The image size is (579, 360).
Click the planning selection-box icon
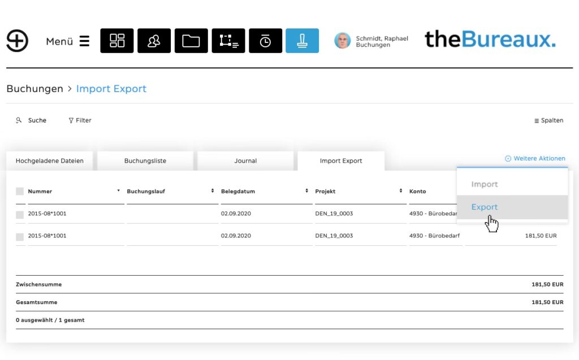(228, 41)
